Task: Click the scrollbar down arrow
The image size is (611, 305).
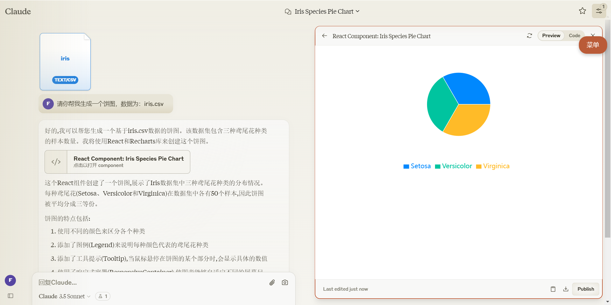Action: coord(607,302)
